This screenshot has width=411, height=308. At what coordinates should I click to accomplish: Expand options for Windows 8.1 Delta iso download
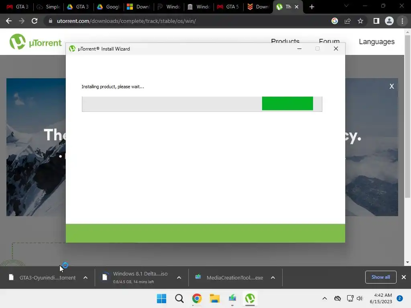tap(179, 278)
